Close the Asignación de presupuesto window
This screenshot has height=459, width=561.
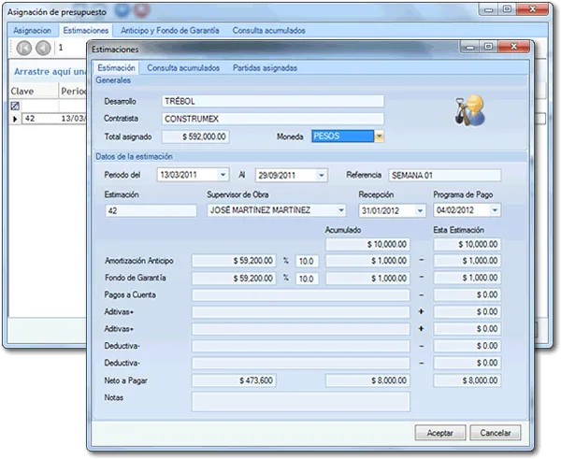[532, 9]
